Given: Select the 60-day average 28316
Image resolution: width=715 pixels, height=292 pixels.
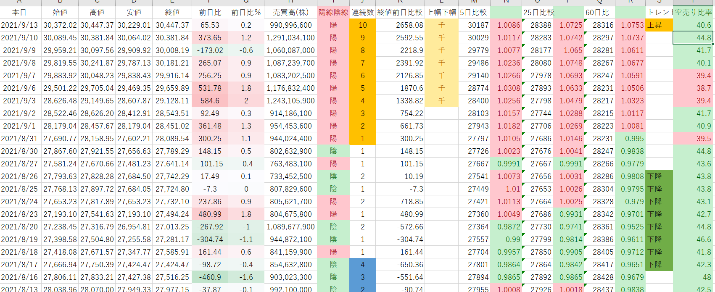Looking at the screenshot, I should coord(599,25).
